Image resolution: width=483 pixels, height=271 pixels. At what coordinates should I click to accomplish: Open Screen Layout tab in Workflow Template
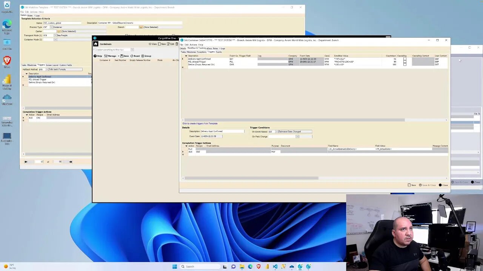(52, 65)
